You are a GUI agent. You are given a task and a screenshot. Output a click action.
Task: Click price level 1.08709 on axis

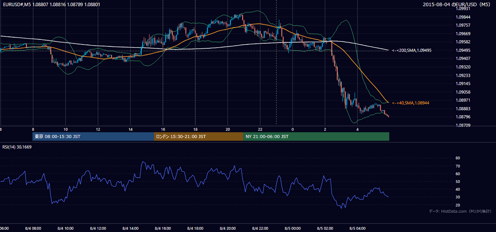(x=463, y=125)
